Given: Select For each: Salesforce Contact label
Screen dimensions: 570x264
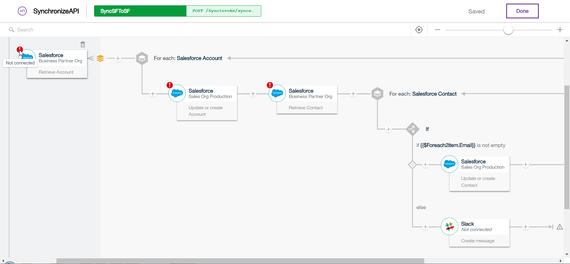Looking at the screenshot, I should (x=423, y=94).
